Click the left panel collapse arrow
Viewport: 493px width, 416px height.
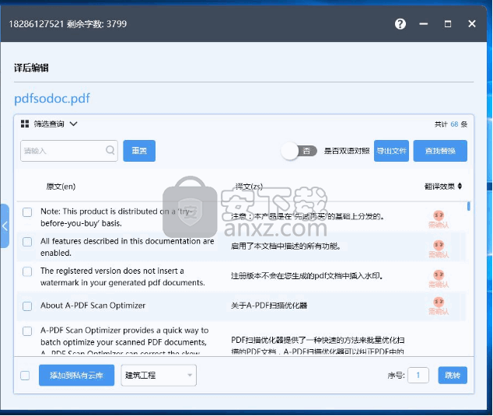5,225
